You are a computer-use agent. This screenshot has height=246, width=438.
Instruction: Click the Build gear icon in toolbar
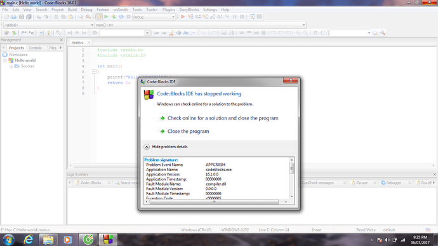99,17
